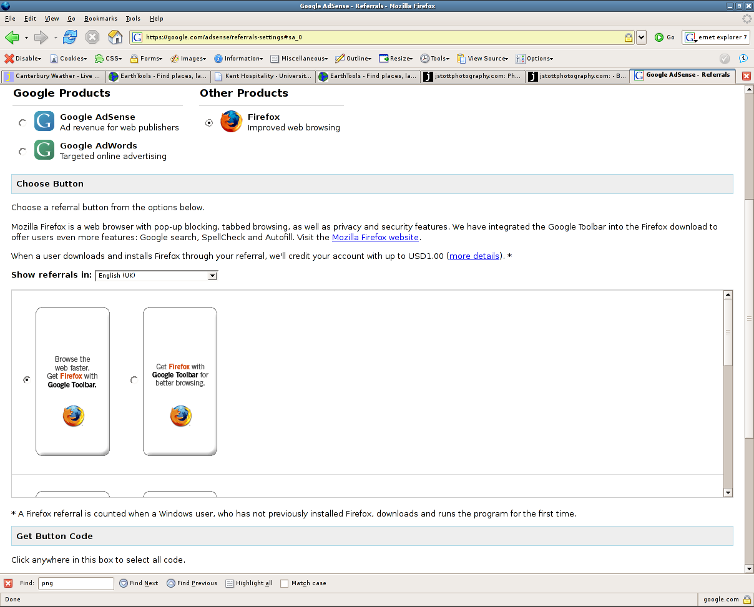Open the Bookmarks menu
Screen dimensions: 754x607
[100, 19]
